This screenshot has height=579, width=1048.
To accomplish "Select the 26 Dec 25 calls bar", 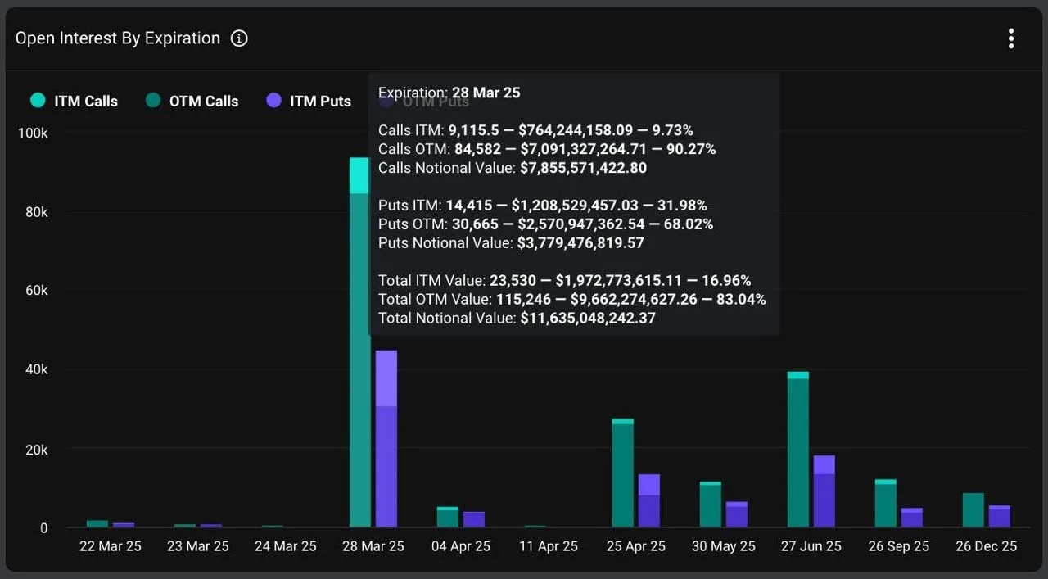I will (x=973, y=509).
